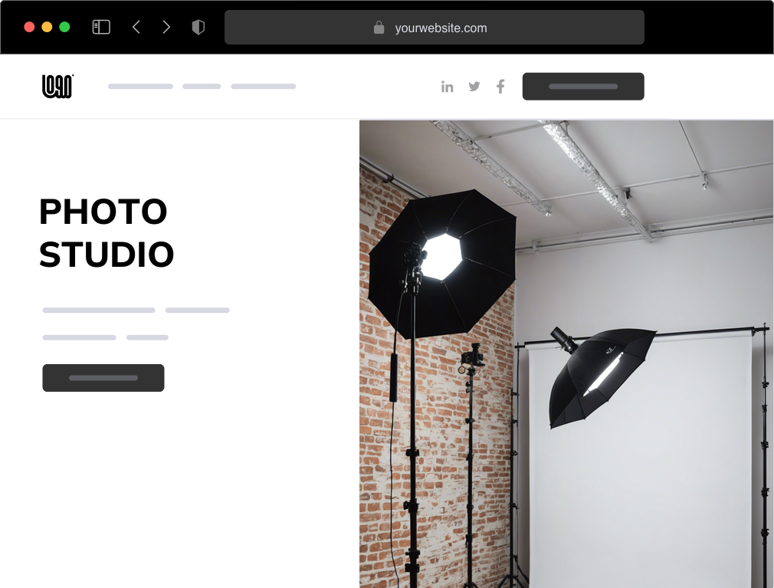This screenshot has width=774, height=588.
Task: Open the LinkedIn social media icon
Action: (448, 87)
